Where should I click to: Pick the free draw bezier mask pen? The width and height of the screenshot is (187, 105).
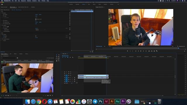[8, 27]
